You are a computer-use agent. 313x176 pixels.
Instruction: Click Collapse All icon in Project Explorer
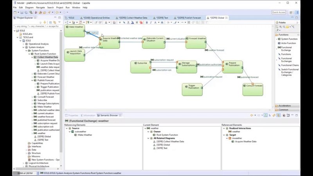(x=50, y=23)
